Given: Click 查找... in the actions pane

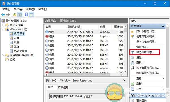Looking at the screenshot, I should click(x=140, y=63).
